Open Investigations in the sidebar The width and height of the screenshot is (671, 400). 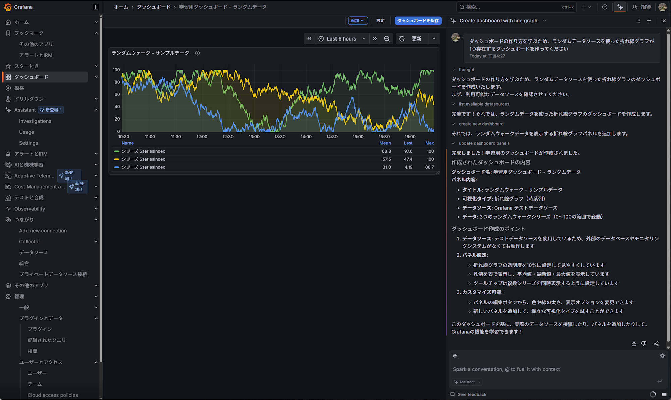click(35, 121)
